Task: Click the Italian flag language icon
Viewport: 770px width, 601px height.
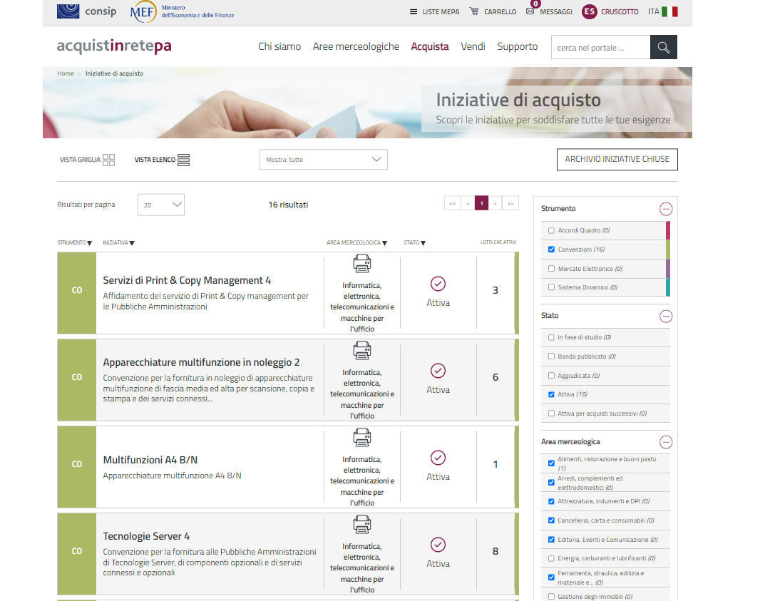Action: (x=669, y=12)
